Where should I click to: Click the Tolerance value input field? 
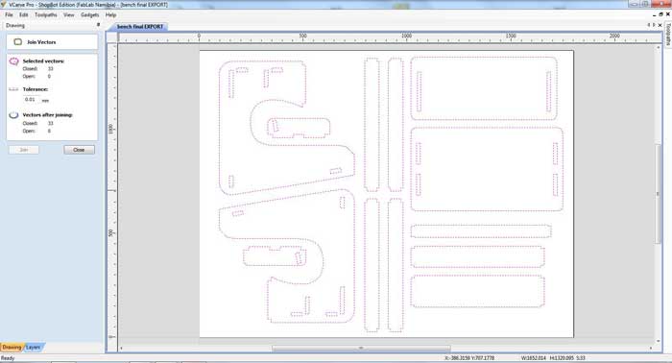pos(32,100)
